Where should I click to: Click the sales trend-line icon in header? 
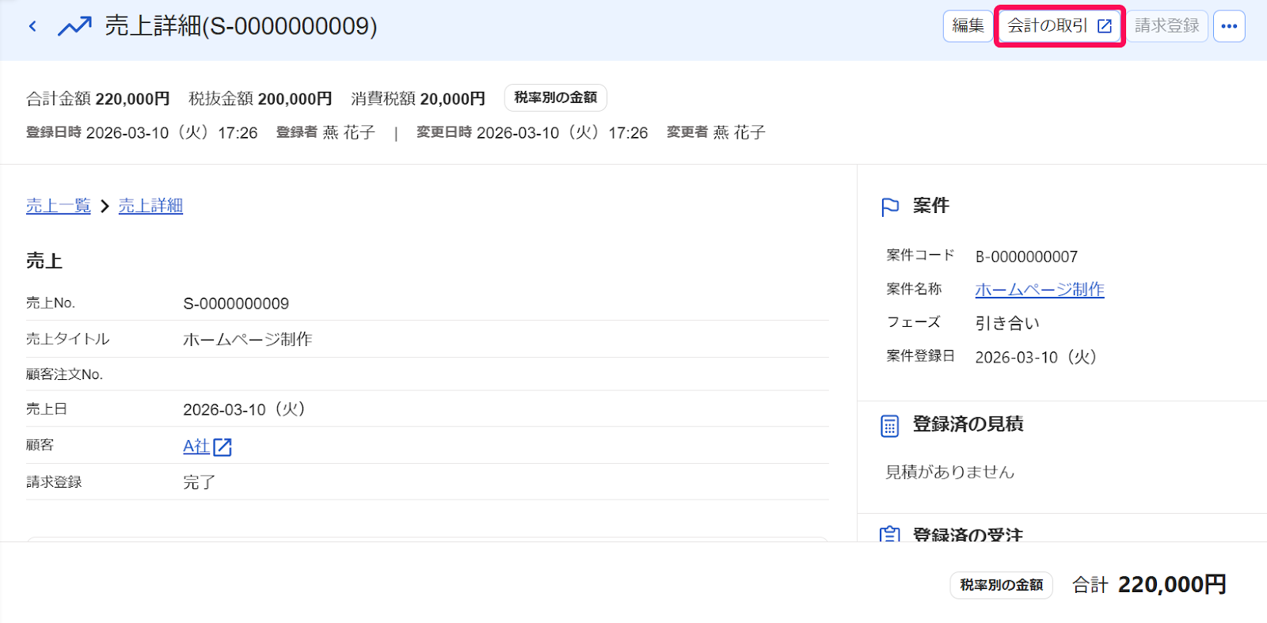pos(74,26)
